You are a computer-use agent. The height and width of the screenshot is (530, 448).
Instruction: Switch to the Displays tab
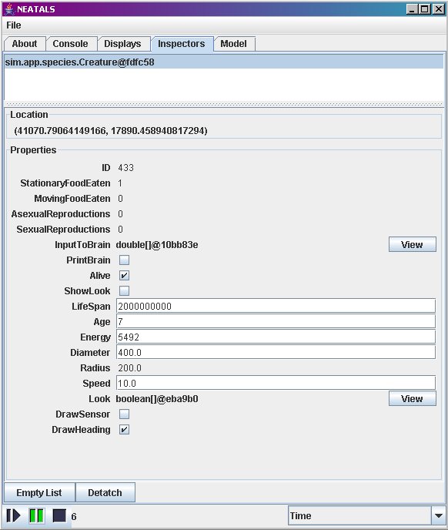pyautogui.click(x=122, y=44)
